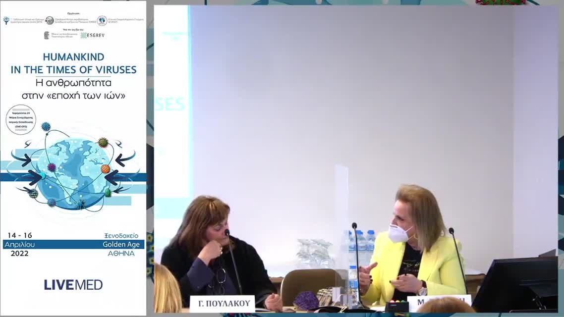Click the Γ. ΠΟΥΛΑΚΟΥ name plate in video
The image size is (564, 317).
(222, 304)
